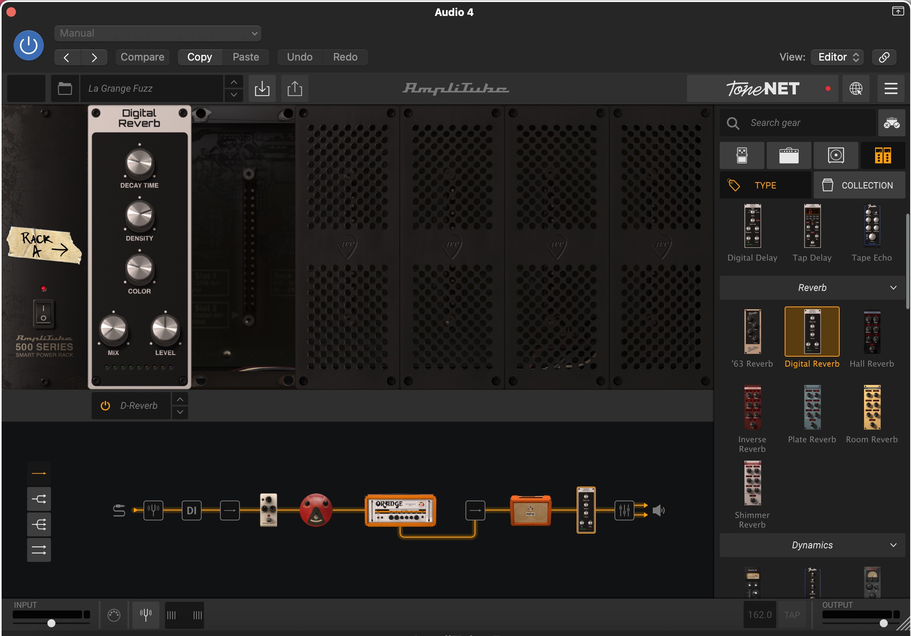Select the three-path split signal routing
The width and height of the screenshot is (911, 636).
coord(39,524)
